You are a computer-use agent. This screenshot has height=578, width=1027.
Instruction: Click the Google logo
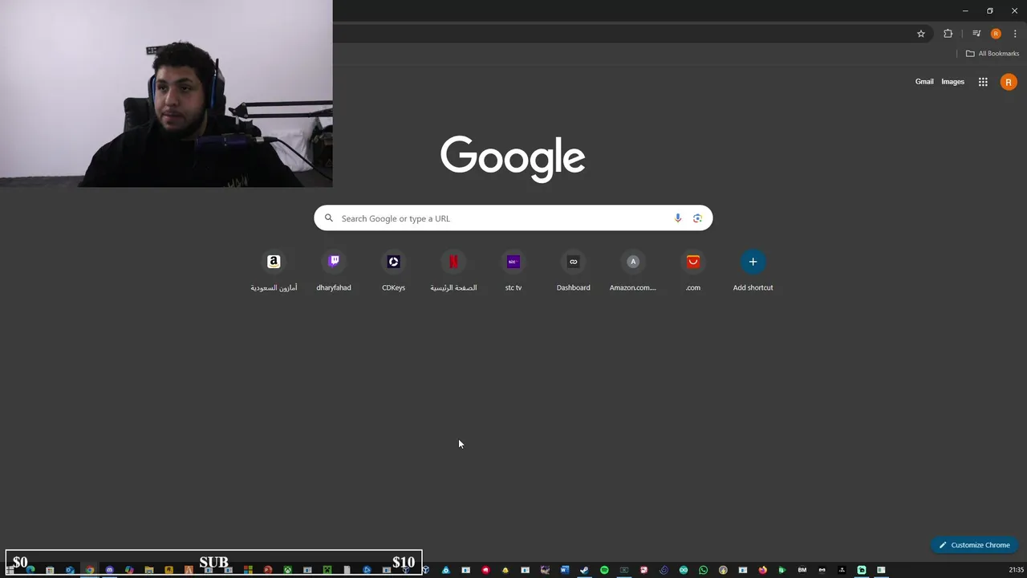513,158
